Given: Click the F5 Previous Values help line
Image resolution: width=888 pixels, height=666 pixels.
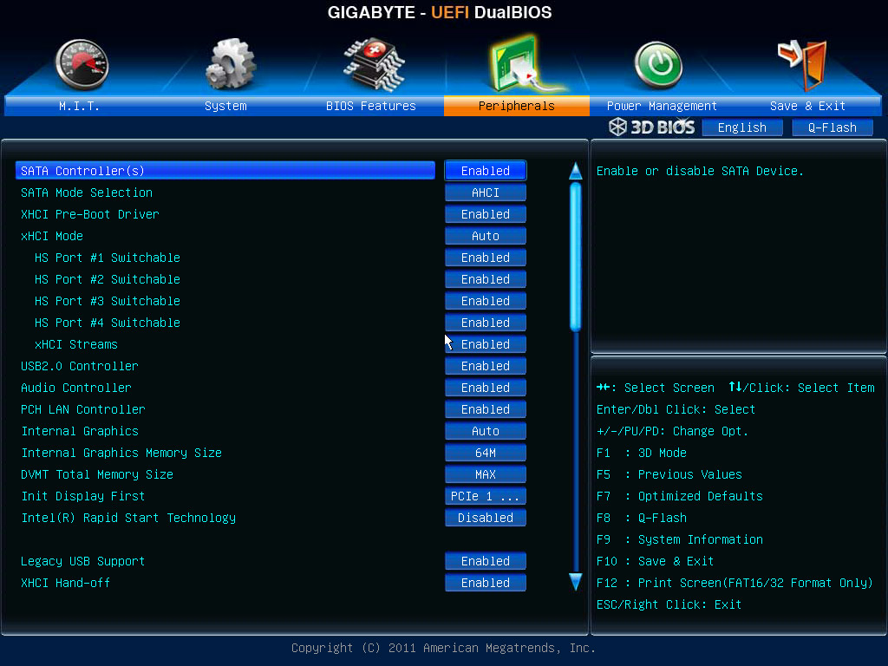Looking at the screenshot, I should coord(669,474).
